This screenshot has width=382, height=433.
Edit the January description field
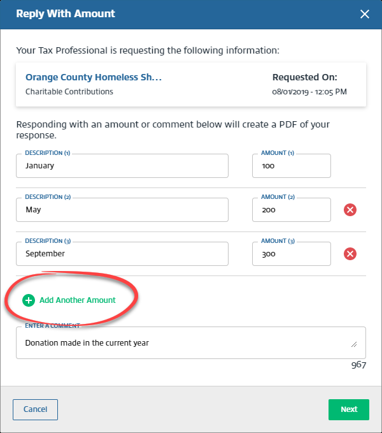(122, 166)
